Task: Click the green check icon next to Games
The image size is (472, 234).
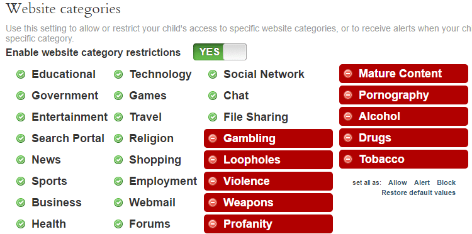Action: coord(118,96)
